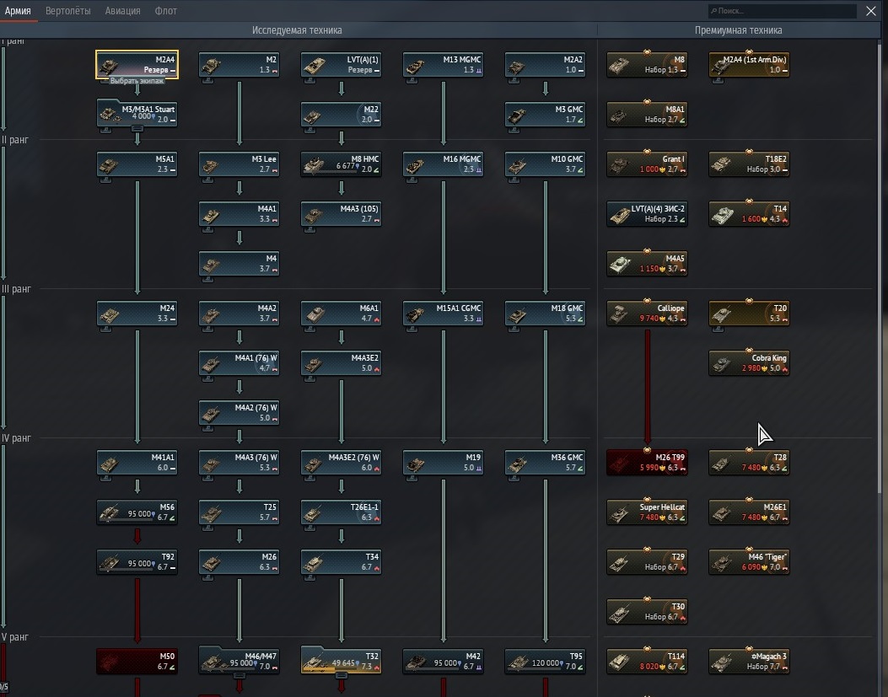Image resolution: width=888 pixels, height=697 pixels.
Task: Select the M41A1 card
Action: (x=137, y=463)
